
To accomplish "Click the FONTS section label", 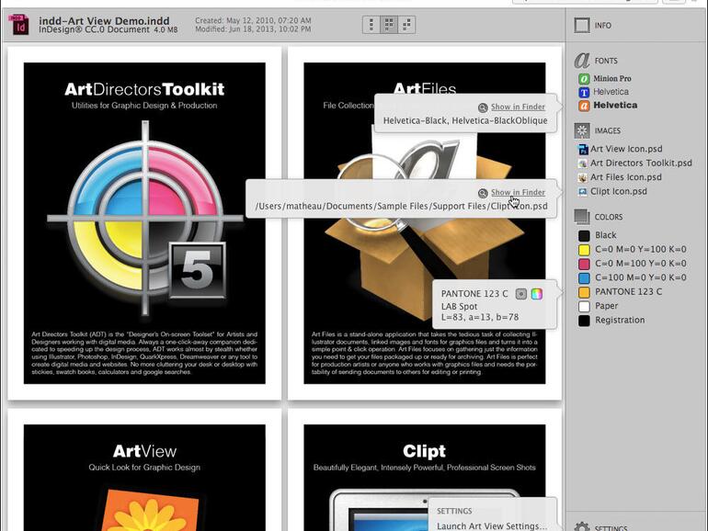I will (606, 61).
